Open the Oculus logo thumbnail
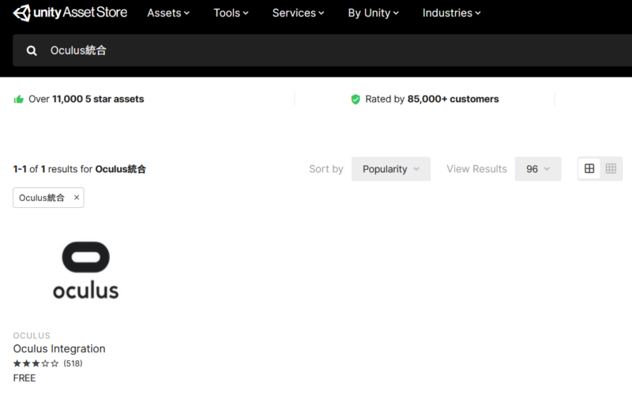The image size is (632, 399). 85,270
